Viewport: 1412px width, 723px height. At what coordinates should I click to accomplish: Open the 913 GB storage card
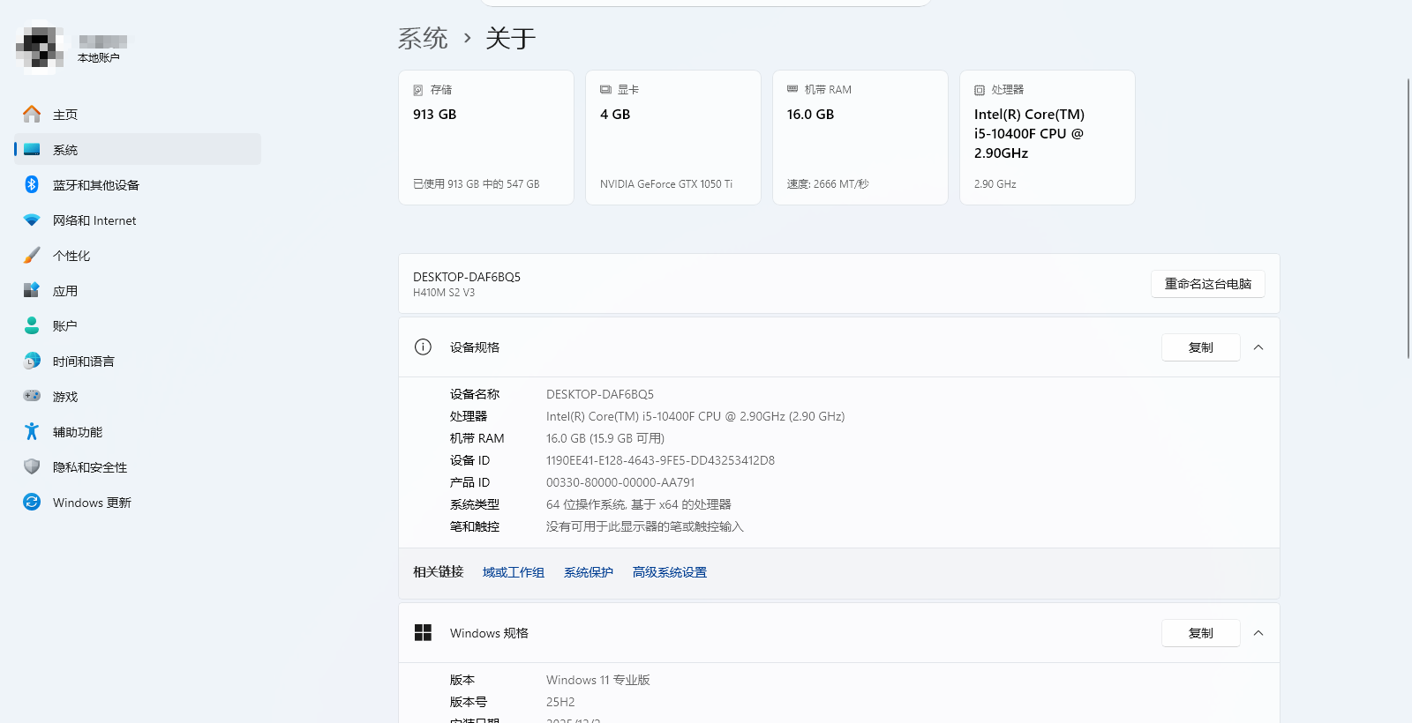click(x=486, y=138)
